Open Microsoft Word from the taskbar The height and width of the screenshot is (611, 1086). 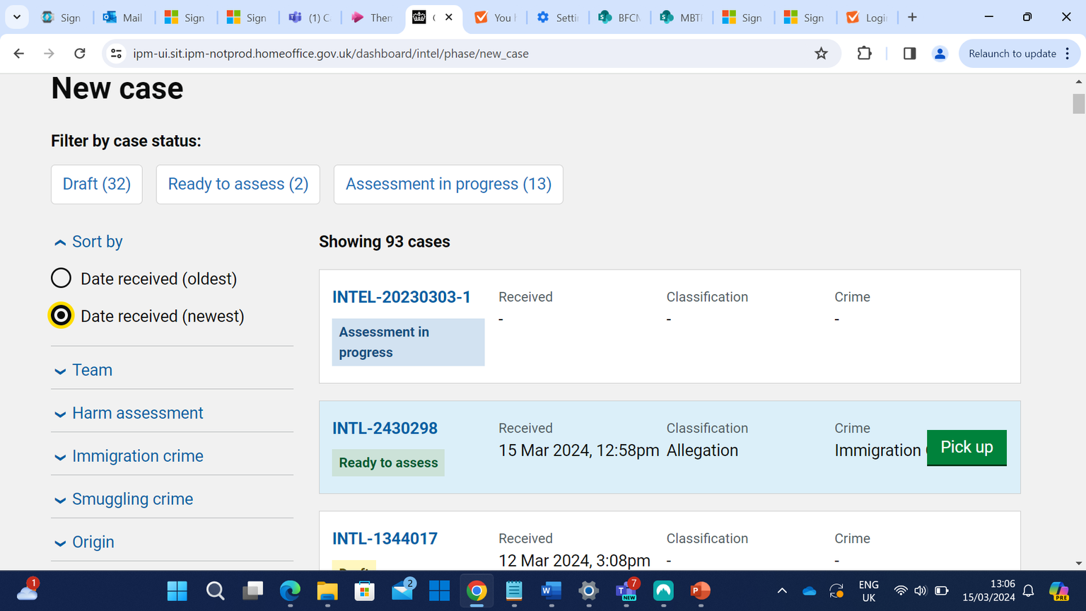551,590
